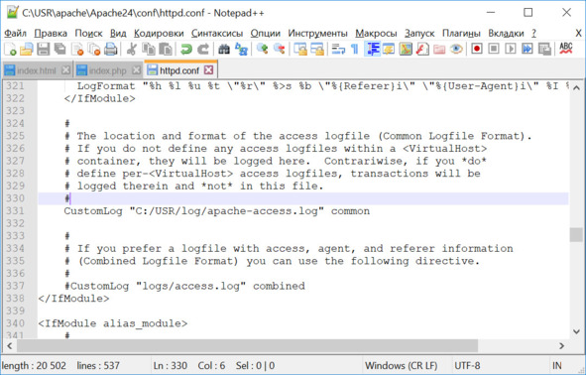Viewport: 586px width, 375px height.
Task: Click the X button at menu bar right end
Action: coord(578,34)
